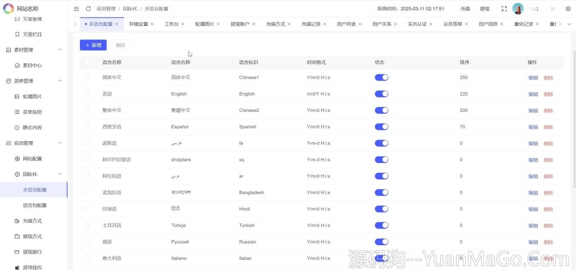Open 提现方式 sidebar item
Screen dimensions: 576x270
click(32, 237)
